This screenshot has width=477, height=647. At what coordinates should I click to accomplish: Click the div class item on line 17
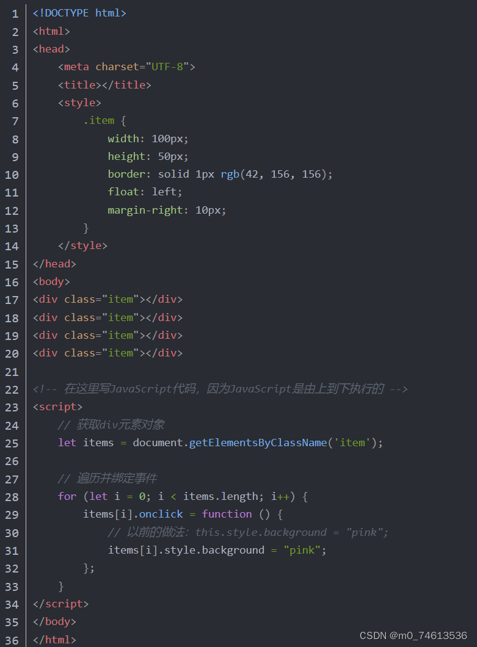coord(107,299)
